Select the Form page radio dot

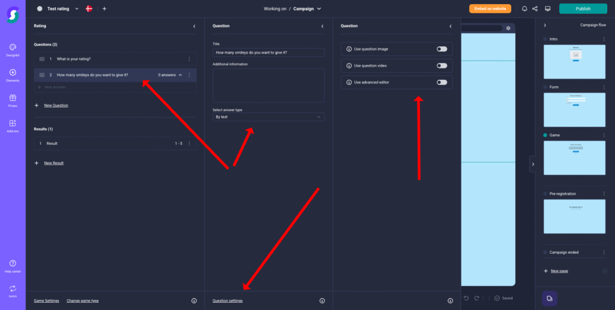545,87
